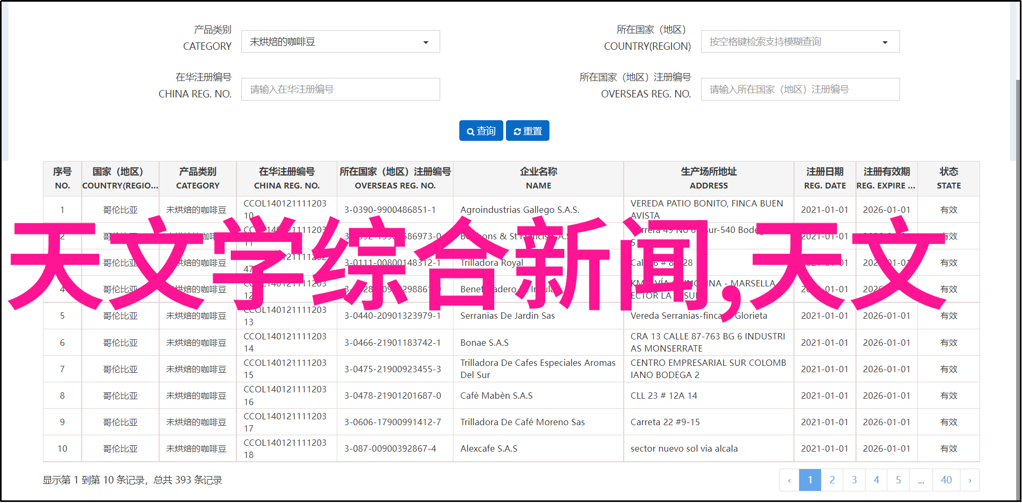Click the CHINA REG. NO. input field
The height and width of the screenshot is (503, 1022).
click(340, 89)
